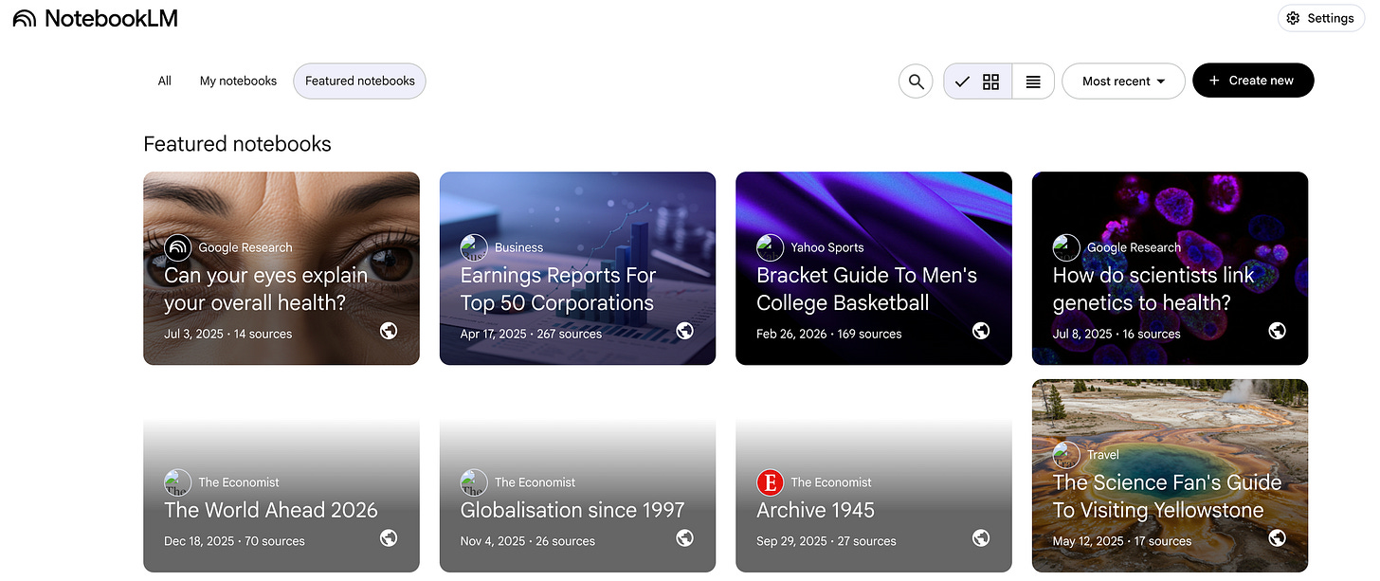The image size is (1380, 581).
Task: Click Yahoo Sports avatar icon
Action: [771, 247]
